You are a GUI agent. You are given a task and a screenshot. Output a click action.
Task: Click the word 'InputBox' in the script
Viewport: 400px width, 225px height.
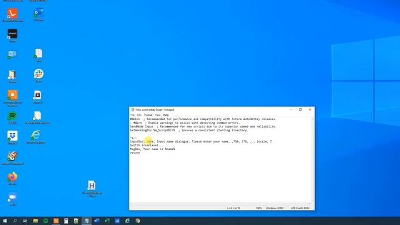click(137, 141)
